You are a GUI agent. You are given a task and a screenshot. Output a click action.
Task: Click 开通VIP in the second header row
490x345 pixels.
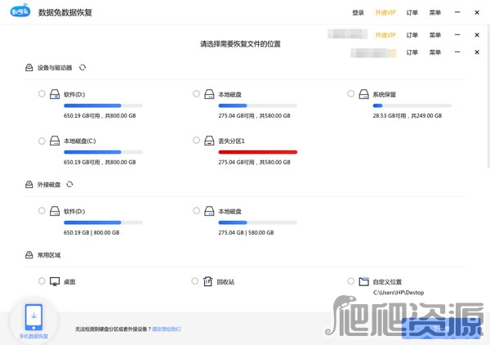(385, 35)
